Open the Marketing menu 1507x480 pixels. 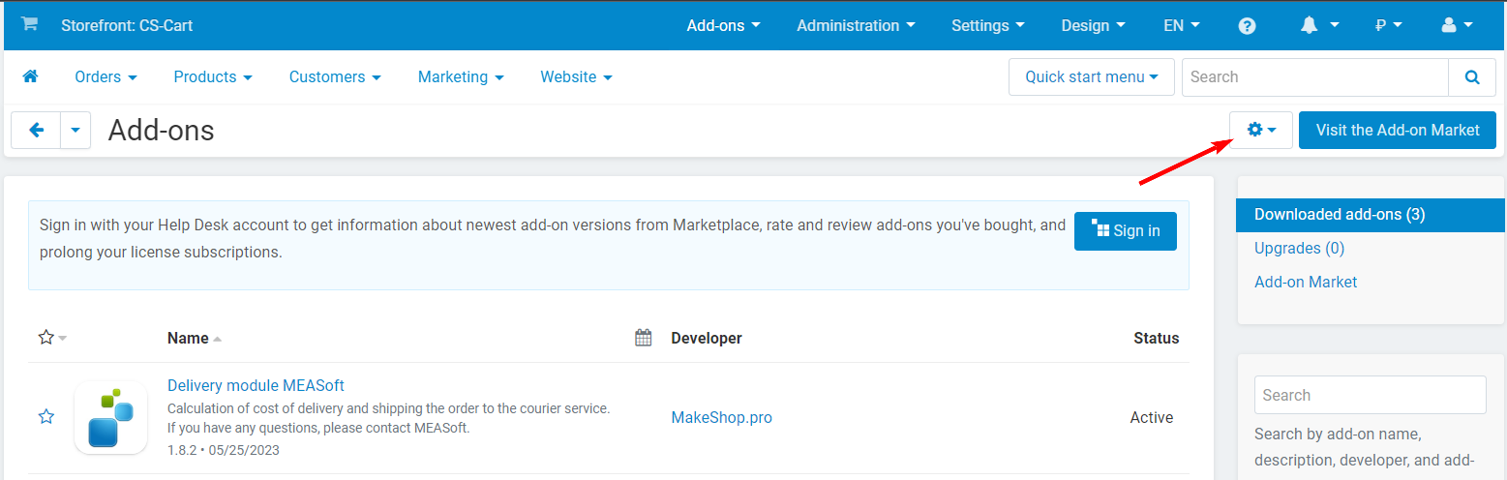tap(460, 77)
